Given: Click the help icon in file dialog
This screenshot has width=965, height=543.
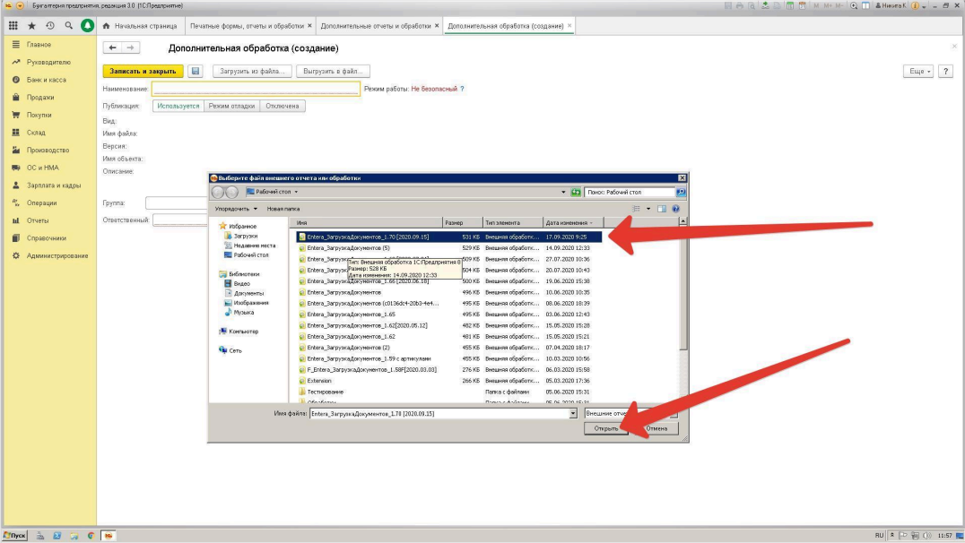Looking at the screenshot, I should point(675,209).
